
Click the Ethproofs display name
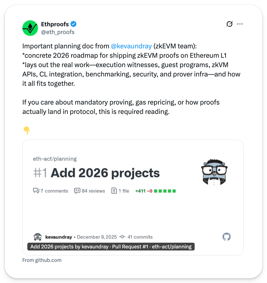(x=55, y=24)
